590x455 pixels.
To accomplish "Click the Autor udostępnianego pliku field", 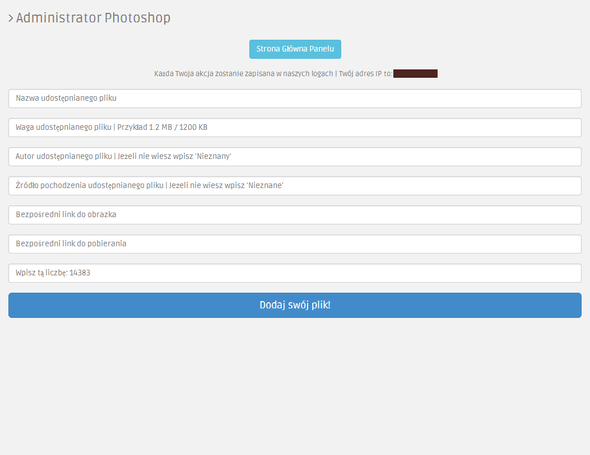I will [295, 157].
